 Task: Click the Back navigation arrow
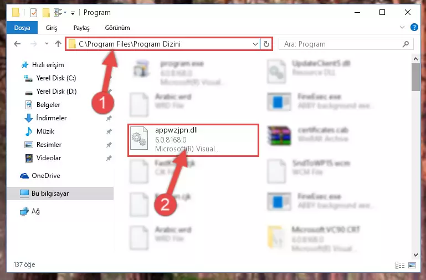pos(17,44)
